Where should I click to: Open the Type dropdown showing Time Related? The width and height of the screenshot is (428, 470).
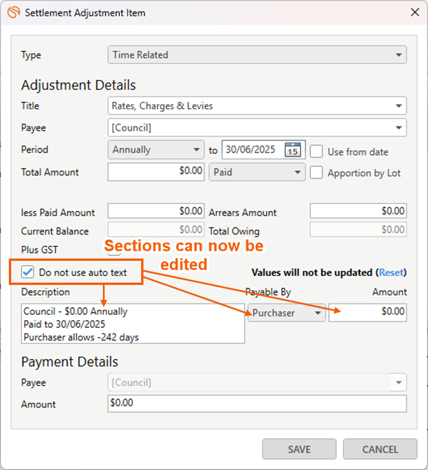click(x=258, y=55)
